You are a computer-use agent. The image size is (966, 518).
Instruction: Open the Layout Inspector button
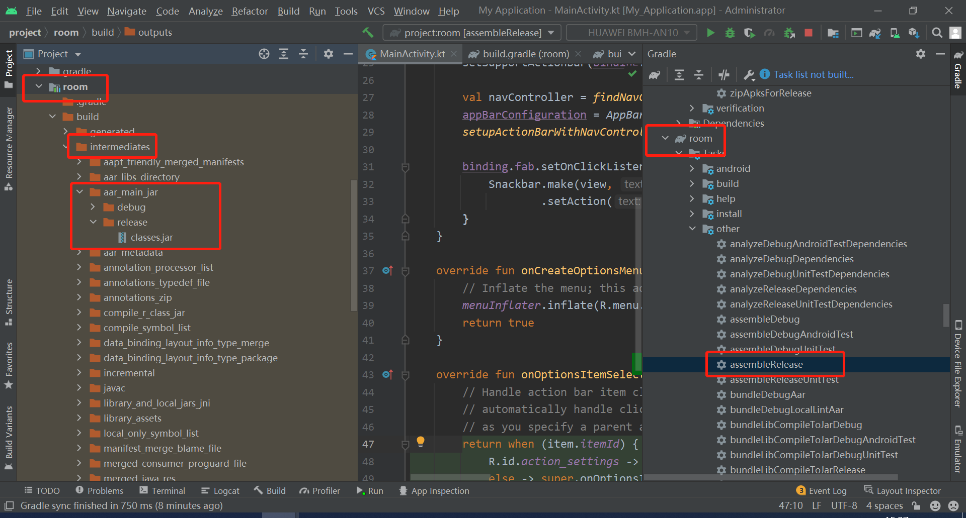pyautogui.click(x=902, y=491)
